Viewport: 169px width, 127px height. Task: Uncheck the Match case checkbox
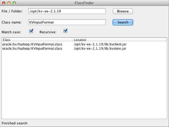31,31
